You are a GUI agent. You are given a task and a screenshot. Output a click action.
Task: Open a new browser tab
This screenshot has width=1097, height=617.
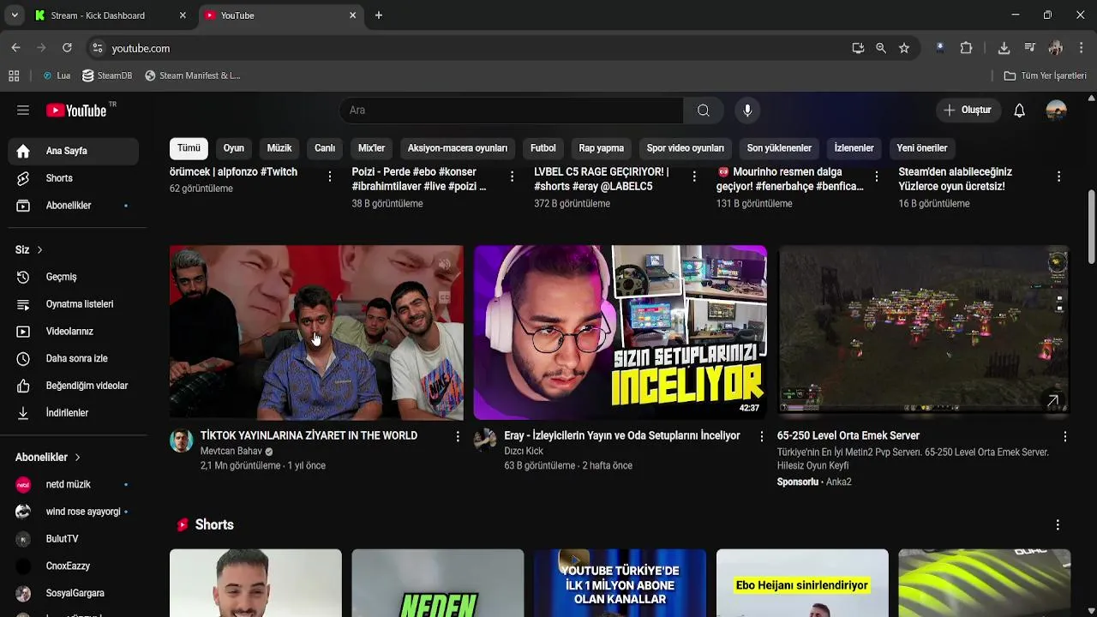point(379,15)
